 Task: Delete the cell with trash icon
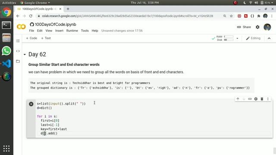click(262, 99)
